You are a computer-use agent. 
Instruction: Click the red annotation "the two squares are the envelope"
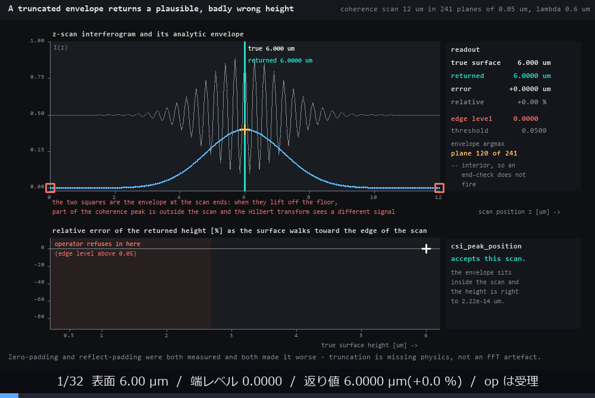coord(224,207)
